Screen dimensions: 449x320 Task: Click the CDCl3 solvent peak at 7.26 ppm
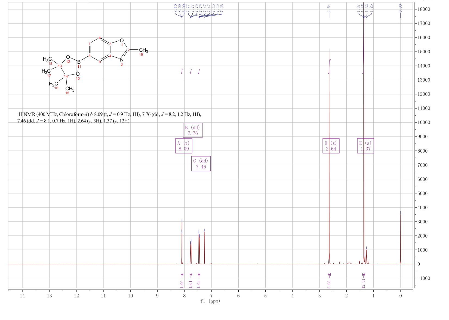[x=204, y=248]
